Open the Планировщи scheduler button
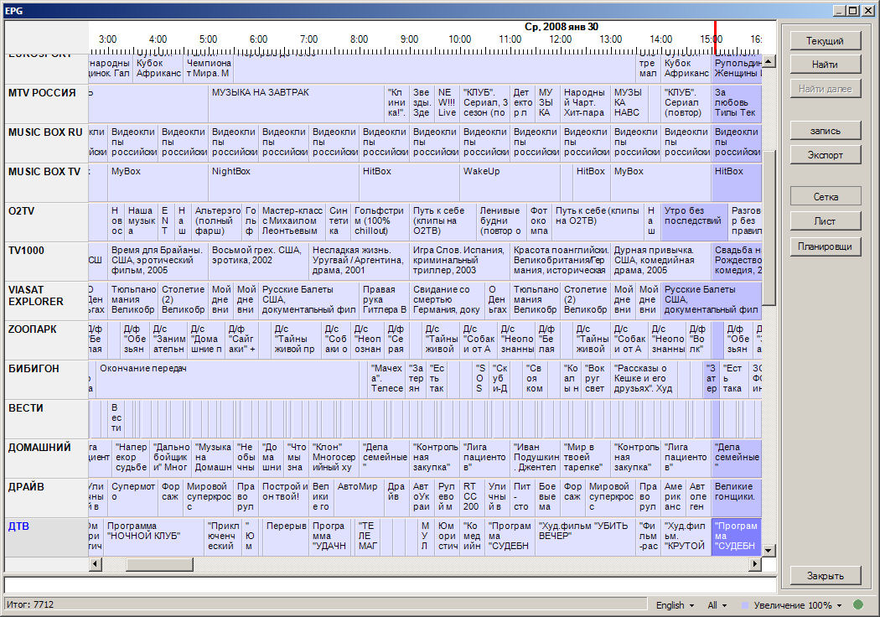880x617 pixels. coord(825,246)
